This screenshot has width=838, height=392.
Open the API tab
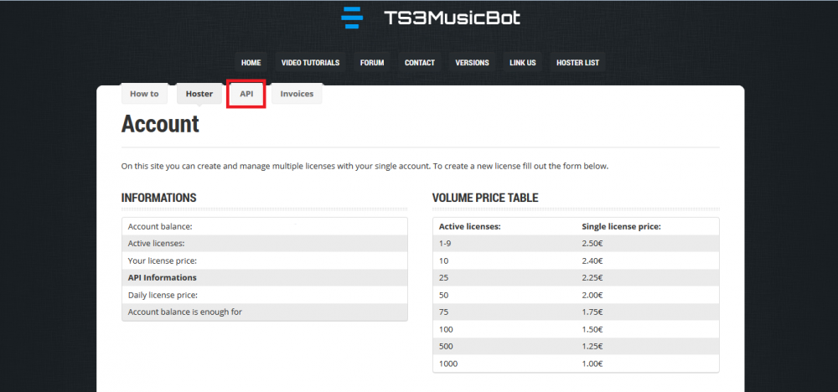(246, 94)
